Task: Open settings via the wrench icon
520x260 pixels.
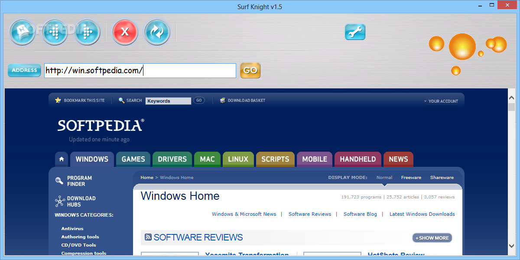Action: pos(355,32)
